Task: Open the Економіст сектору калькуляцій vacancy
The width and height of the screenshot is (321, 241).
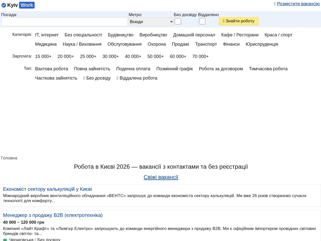Action: [47, 189]
